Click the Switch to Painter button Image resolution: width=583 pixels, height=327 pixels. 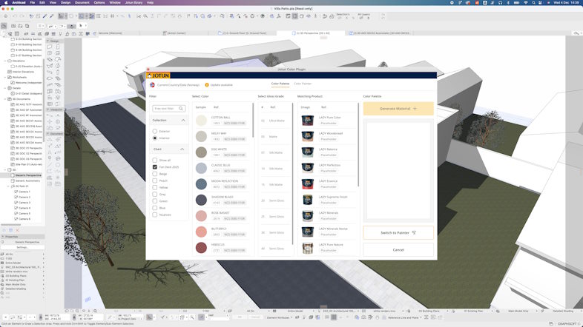click(x=398, y=233)
